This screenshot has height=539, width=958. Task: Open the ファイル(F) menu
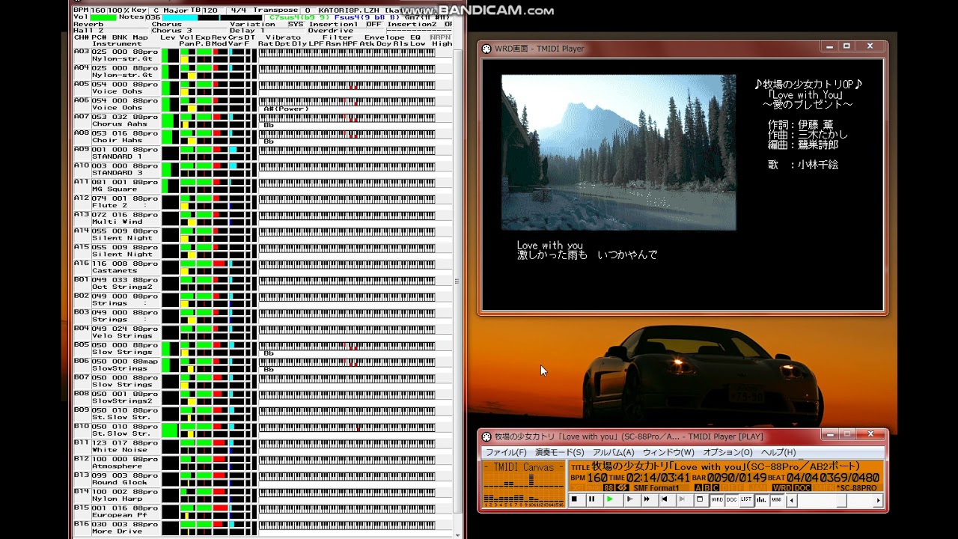click(505, 452)
